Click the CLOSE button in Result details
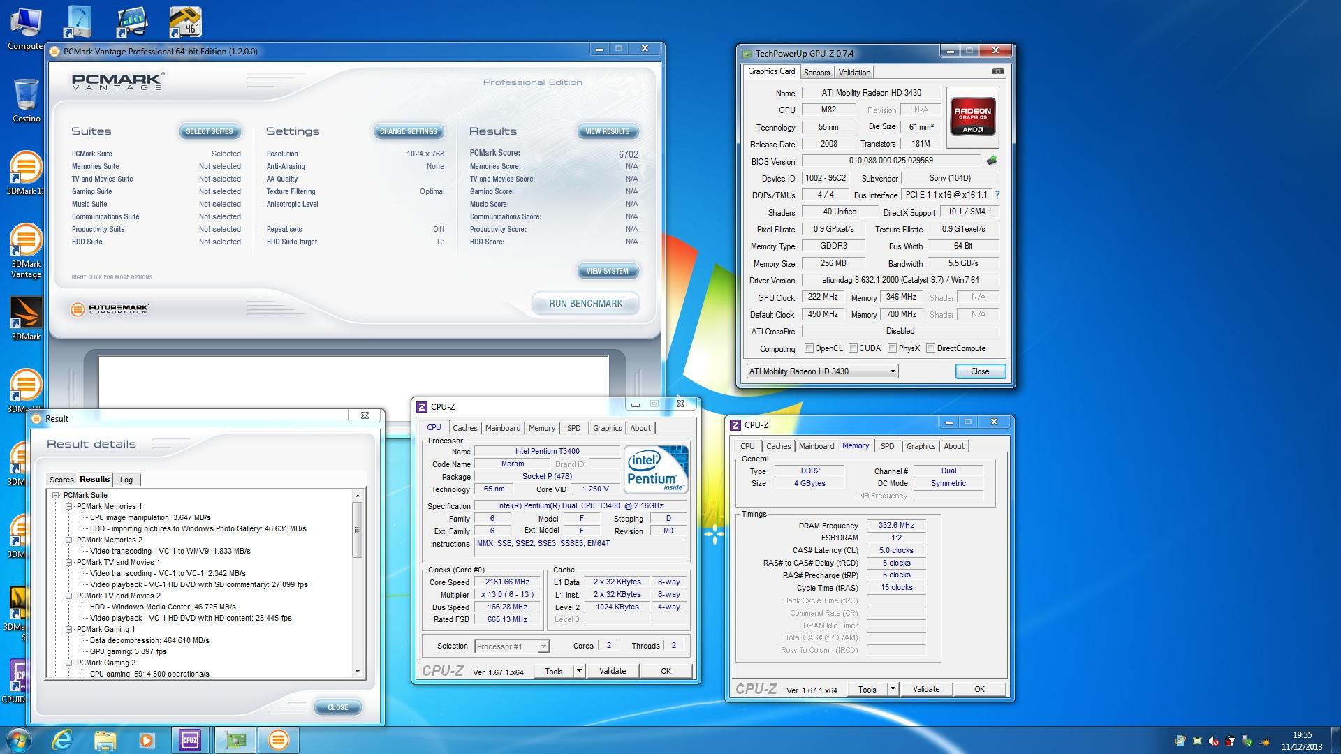 (338, 707)
